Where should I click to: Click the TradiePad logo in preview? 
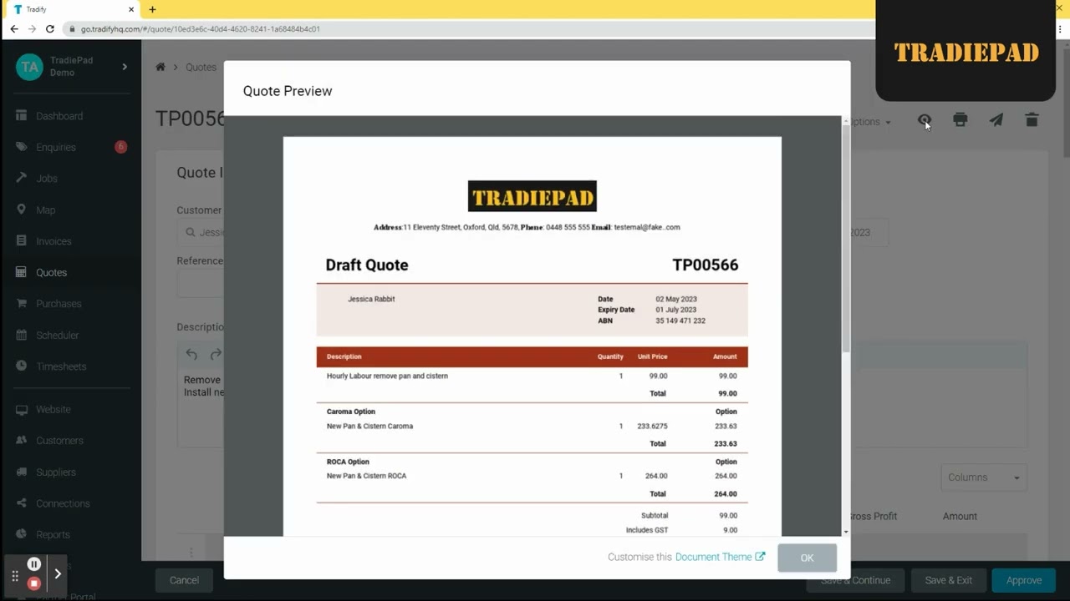pyautogui.click(x=532, y=196)
